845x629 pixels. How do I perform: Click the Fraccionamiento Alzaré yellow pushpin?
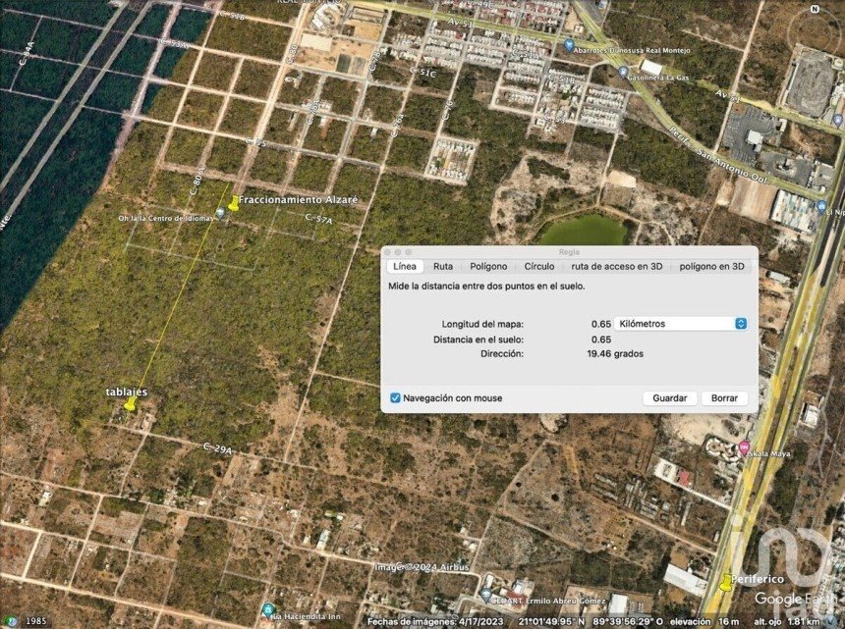pos(233,203)
